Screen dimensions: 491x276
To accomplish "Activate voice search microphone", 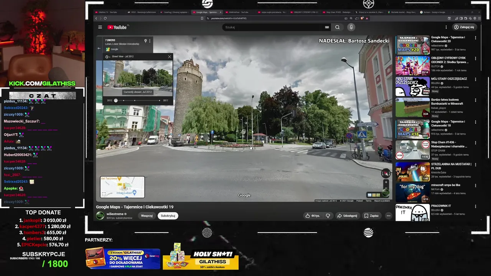I will coord(351,27).
